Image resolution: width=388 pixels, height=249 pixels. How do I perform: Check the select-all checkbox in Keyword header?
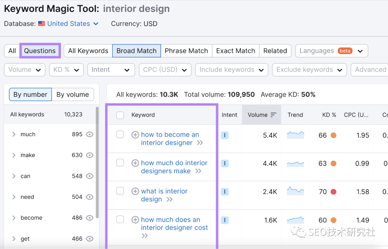120,115
